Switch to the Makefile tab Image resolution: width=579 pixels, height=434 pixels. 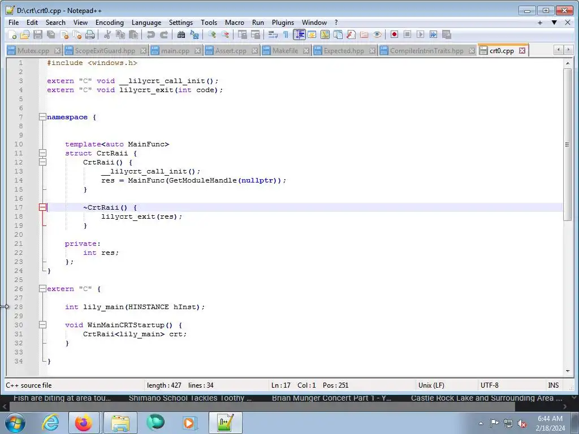(285, 50)
